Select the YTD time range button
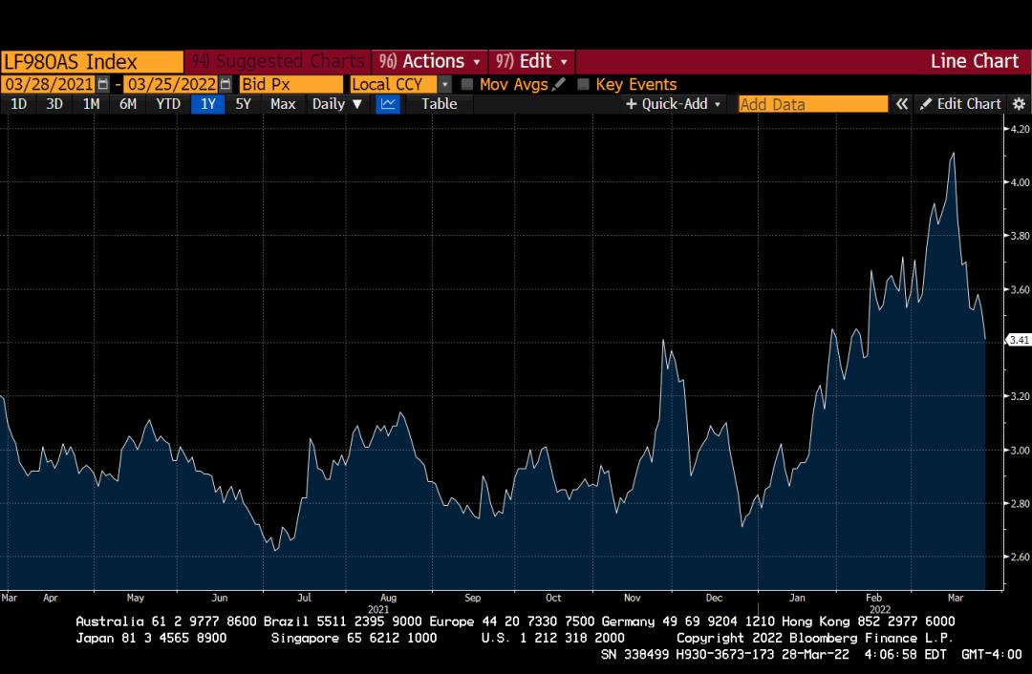The height and width of the screenshot is (674, 1032). click(x=168, y=104)
